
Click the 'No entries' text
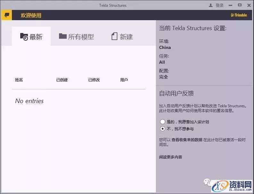coord(29,101)
